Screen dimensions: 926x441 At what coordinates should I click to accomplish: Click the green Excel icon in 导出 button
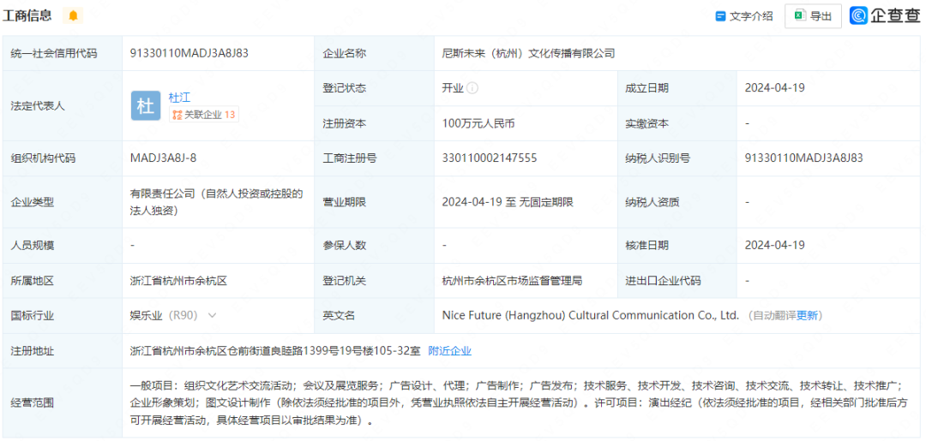click(800, 16)
